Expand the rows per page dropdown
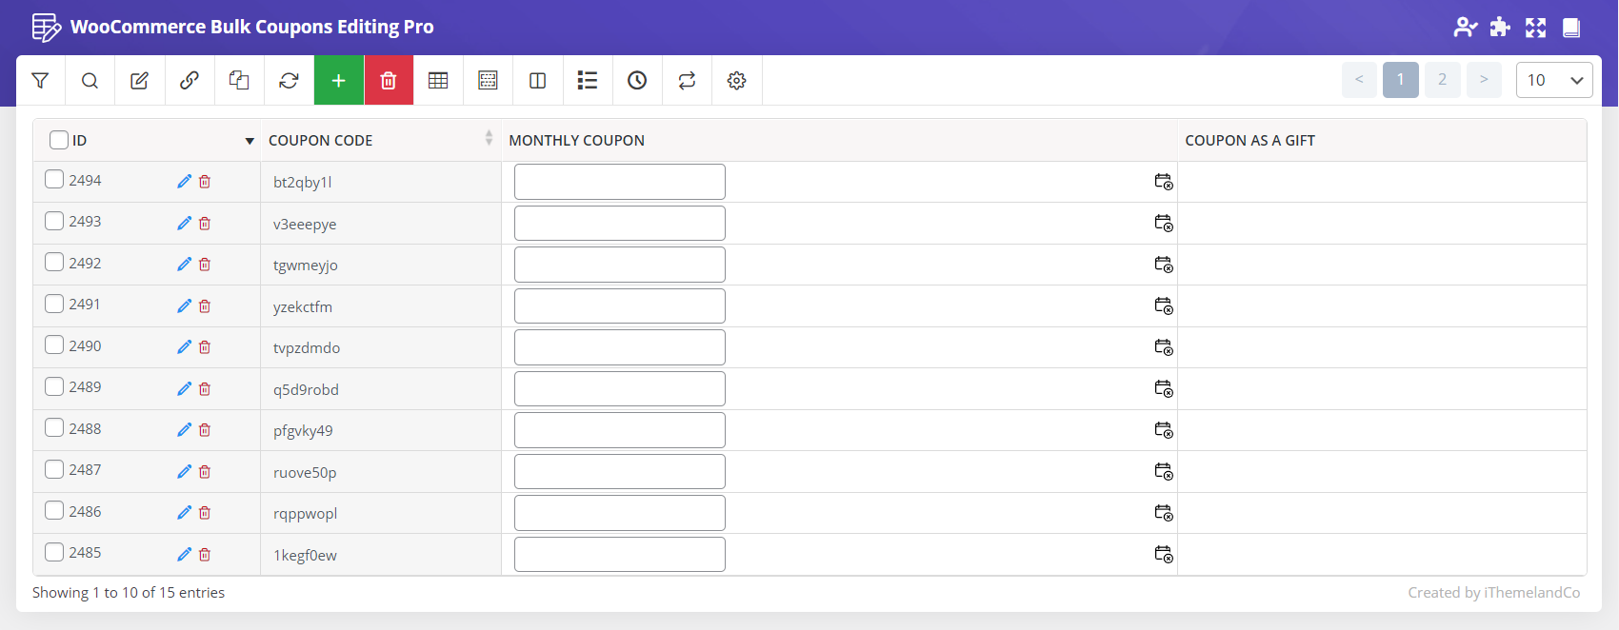The image size is (1619, 630). click(x=1553, y=80)
